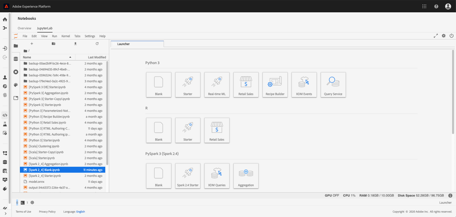Screen dimensions: 456x217
Task: Launch PySpark Aggregation notebook
Action: pyautogui.click(x=246, y=176)
